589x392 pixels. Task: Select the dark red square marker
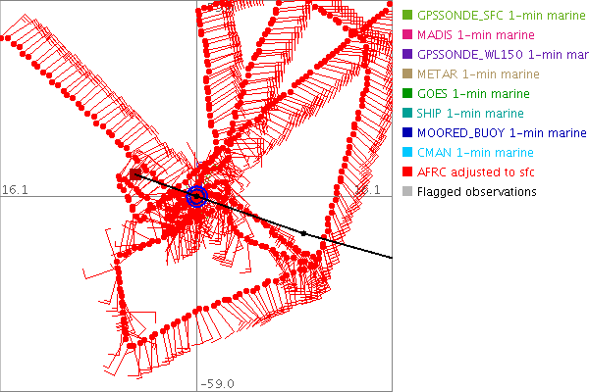click(135, 174)
